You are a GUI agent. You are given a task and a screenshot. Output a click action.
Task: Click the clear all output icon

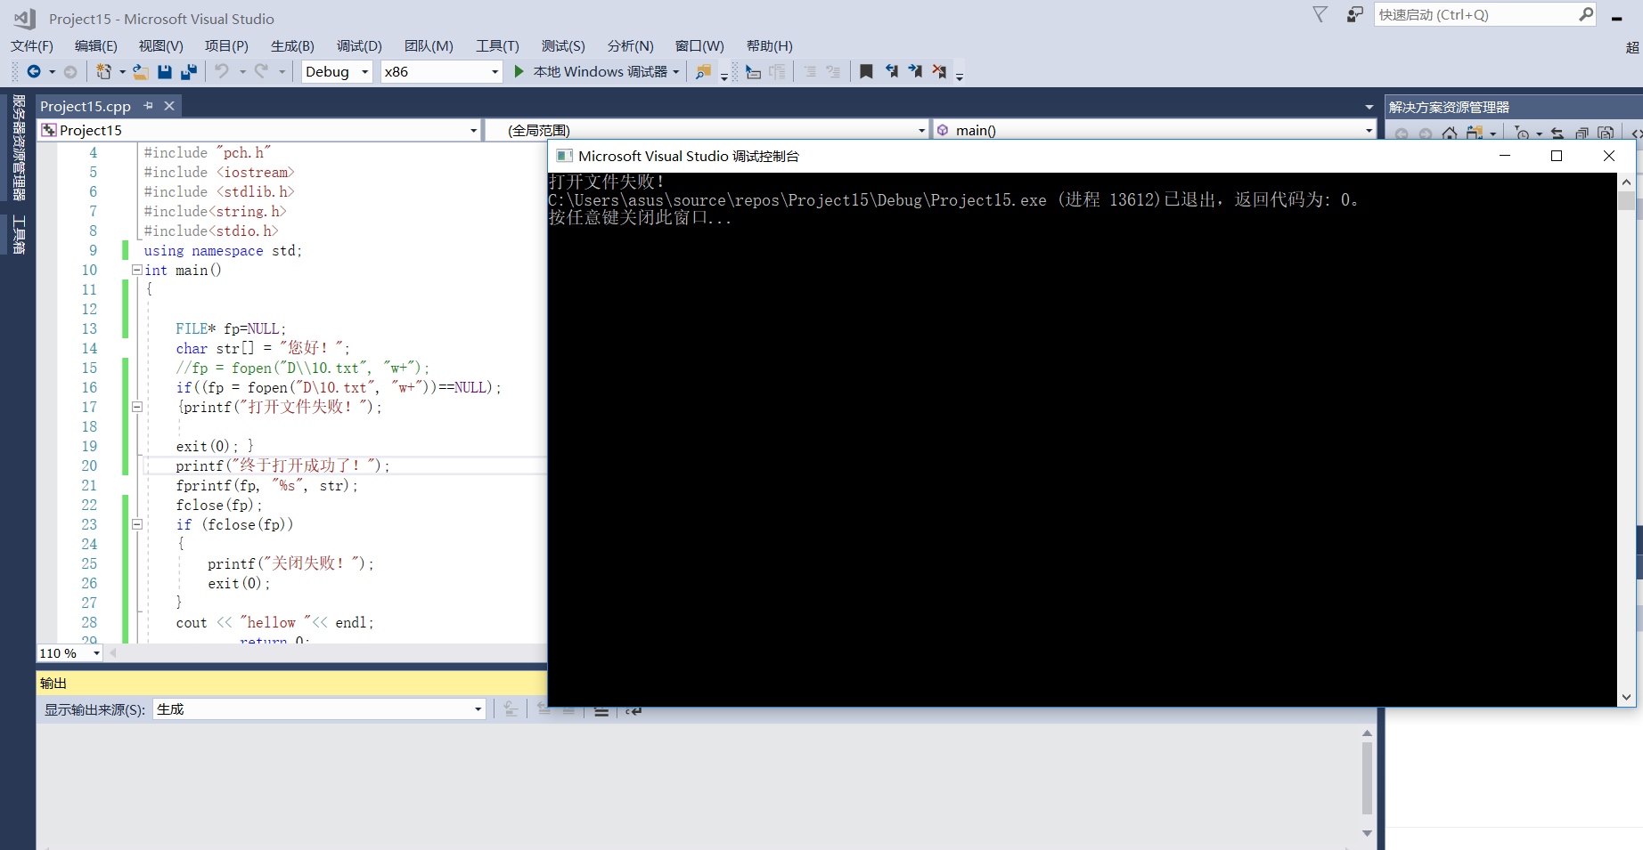click(x=601, y=710)
